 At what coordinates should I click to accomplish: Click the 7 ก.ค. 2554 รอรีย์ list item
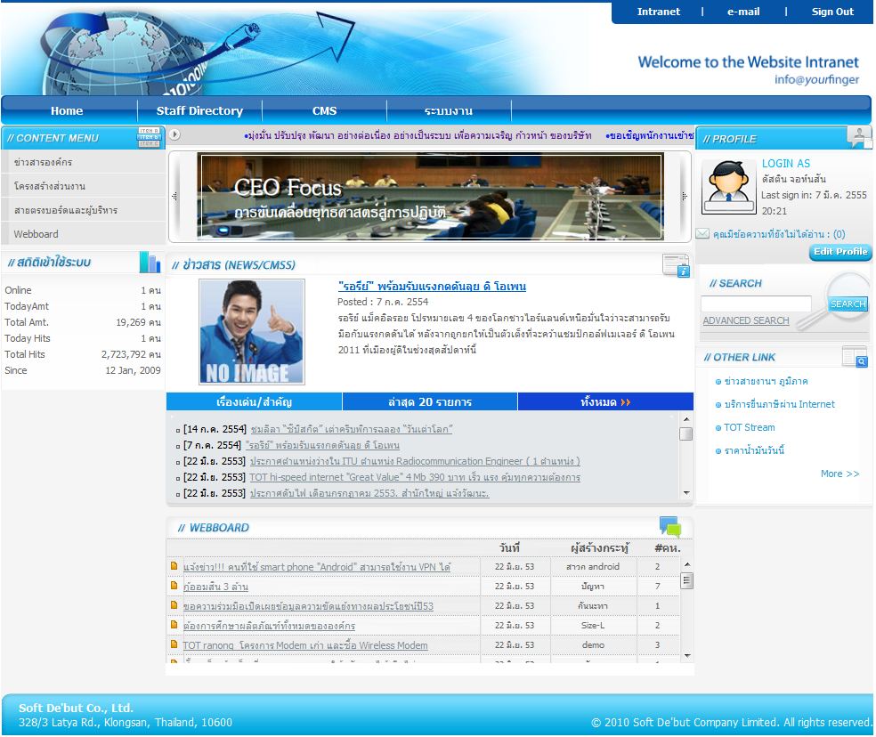coord(322,445)
